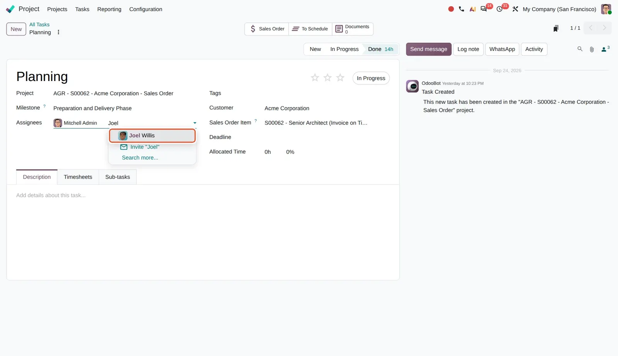Go to previous record arrow
618x356 pixels.
pyautogui.click(x=591, y=28)
